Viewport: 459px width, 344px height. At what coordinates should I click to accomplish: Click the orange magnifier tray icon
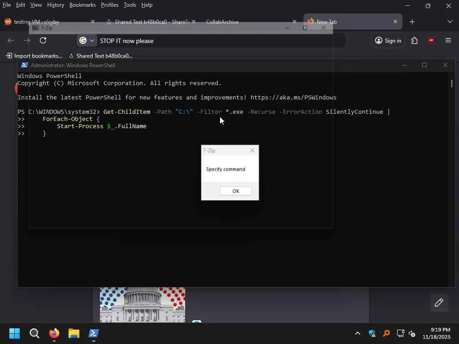point(386,333)
